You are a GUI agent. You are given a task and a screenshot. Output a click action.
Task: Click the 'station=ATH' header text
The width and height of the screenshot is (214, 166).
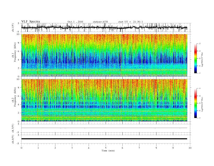point(100,22)
